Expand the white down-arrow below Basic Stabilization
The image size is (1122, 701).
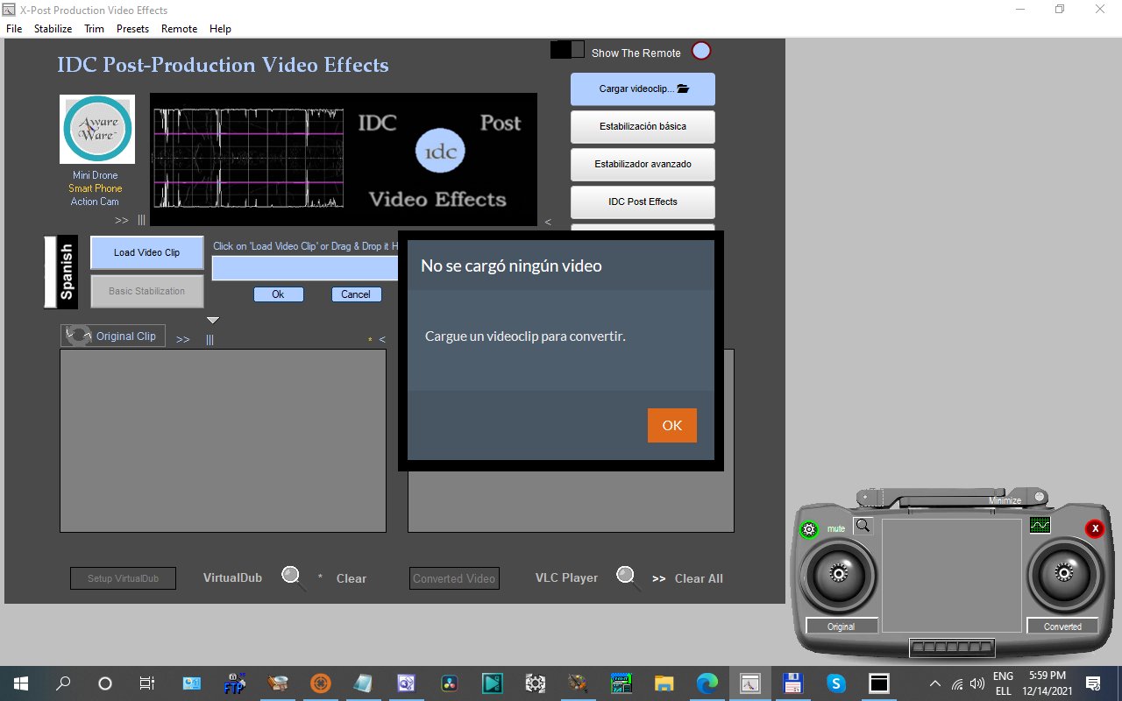[212, 321]
